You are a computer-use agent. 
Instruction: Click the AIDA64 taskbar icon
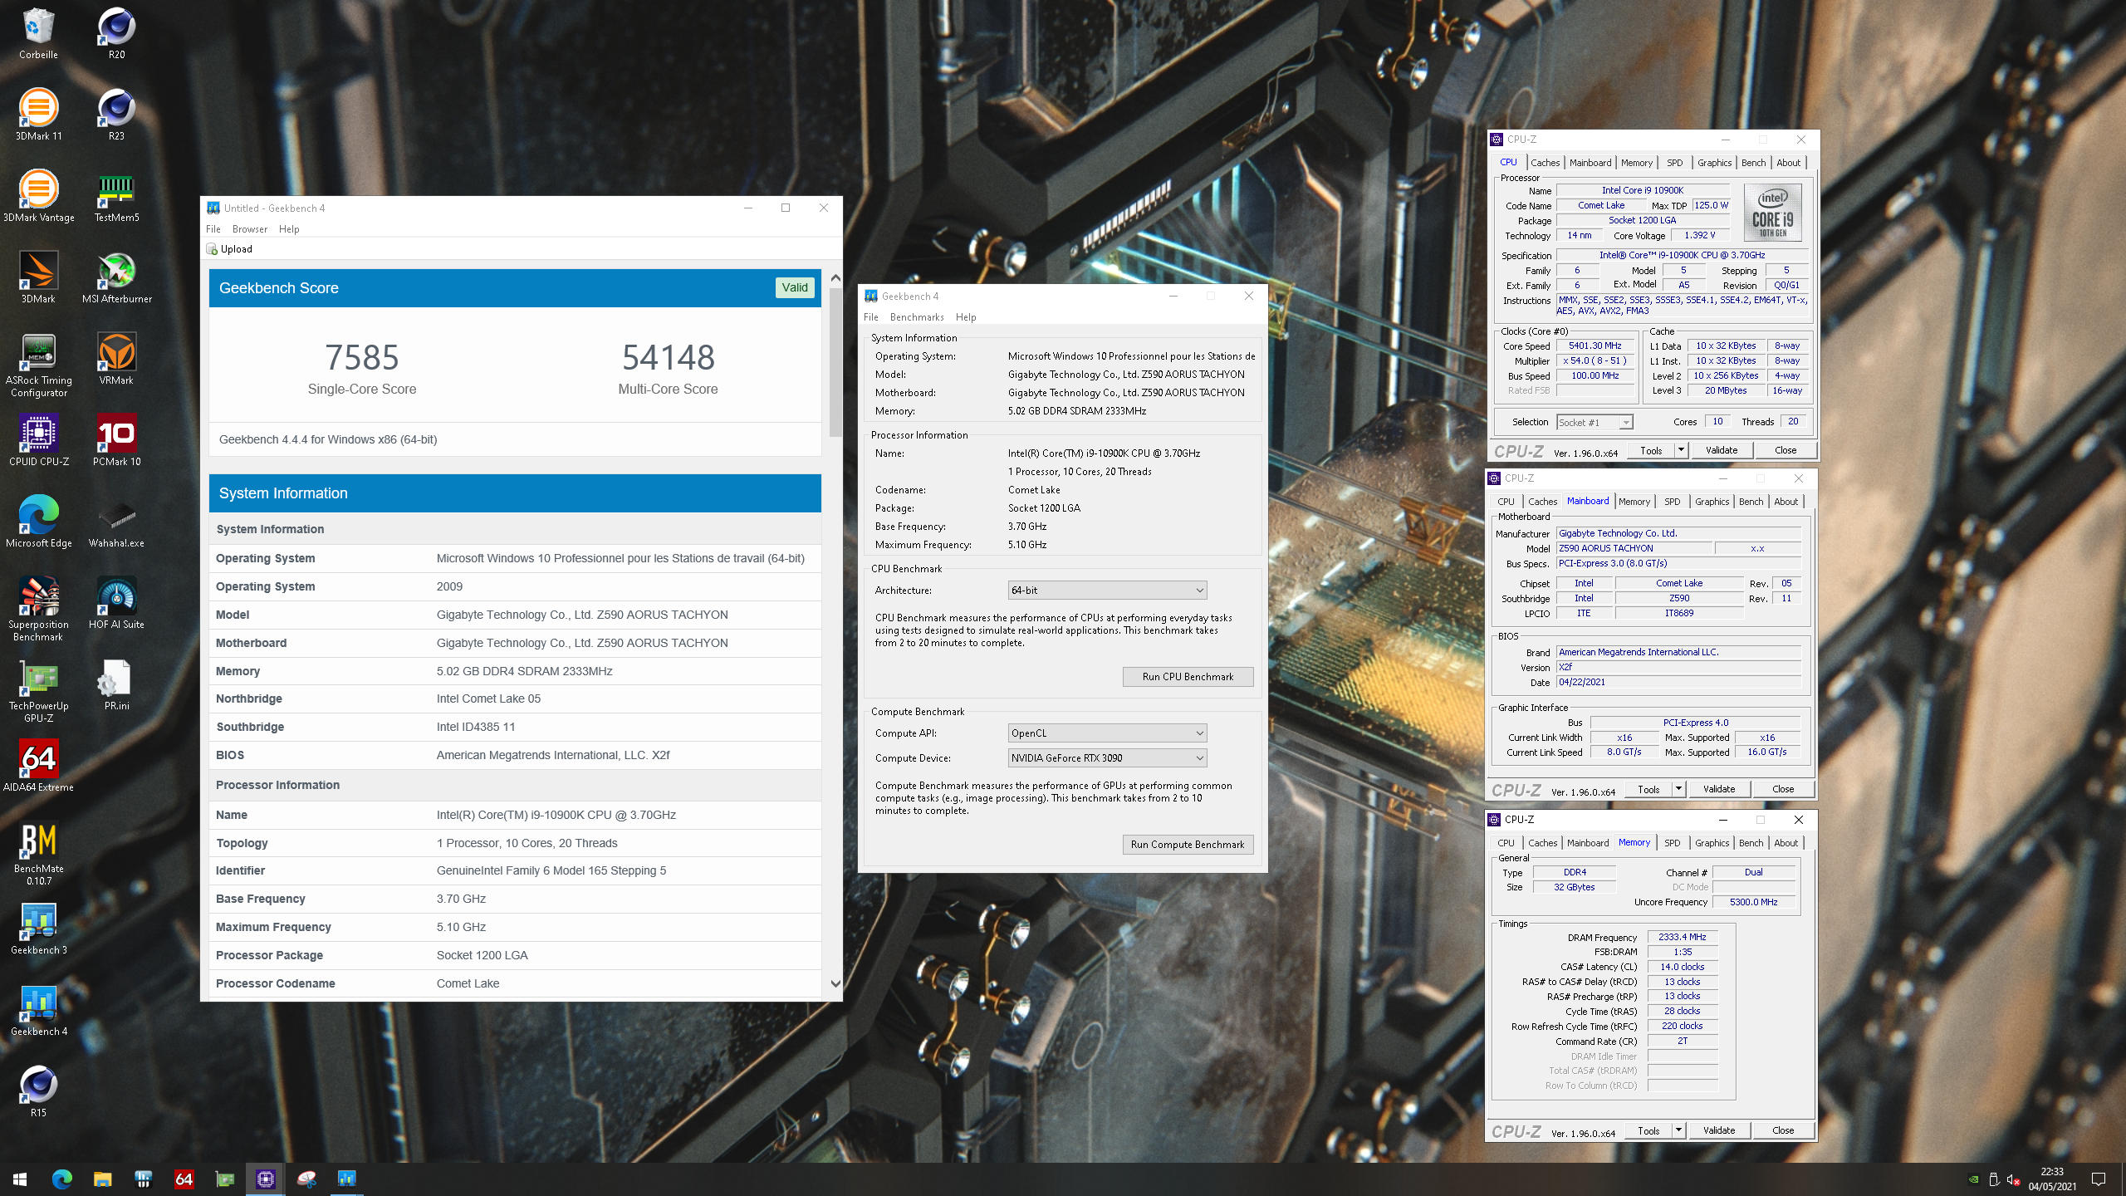(x=184, y=1179)
